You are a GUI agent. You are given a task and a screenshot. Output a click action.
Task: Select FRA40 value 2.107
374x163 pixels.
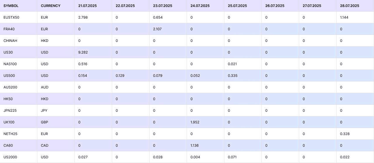pyautogui.click(x=168, y=29)
